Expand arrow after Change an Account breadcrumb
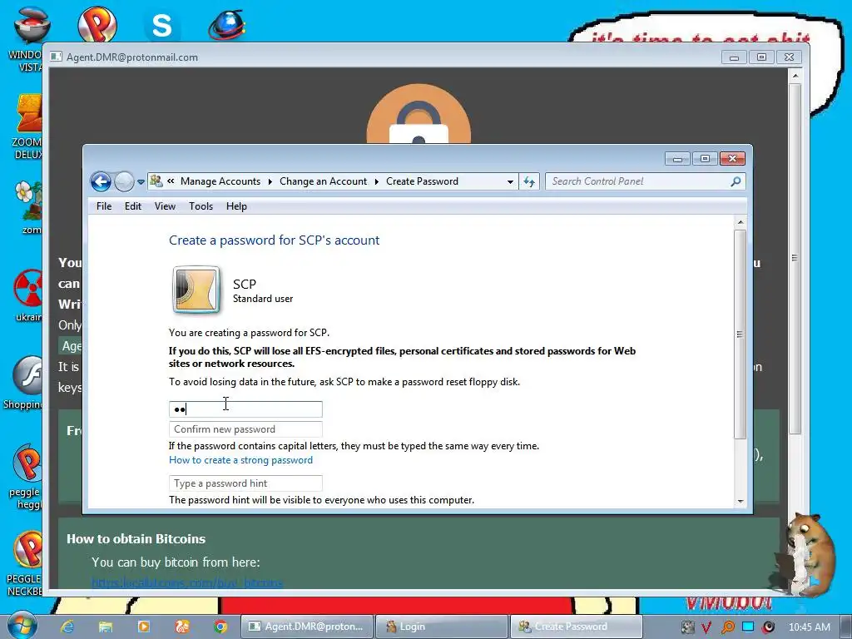Image resolution: width=852 pixels, height=639 pixels. 377,181
